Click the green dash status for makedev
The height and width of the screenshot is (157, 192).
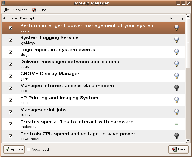[176, 124]
